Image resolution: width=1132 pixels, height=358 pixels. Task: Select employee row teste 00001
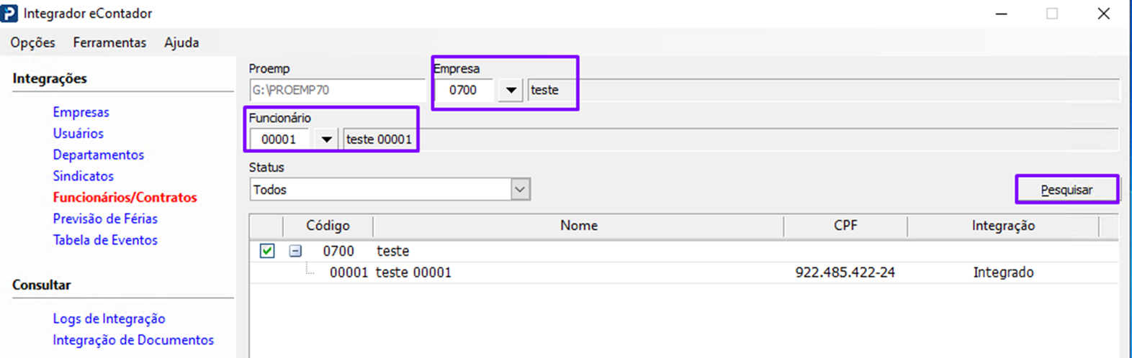click(413, 272)
